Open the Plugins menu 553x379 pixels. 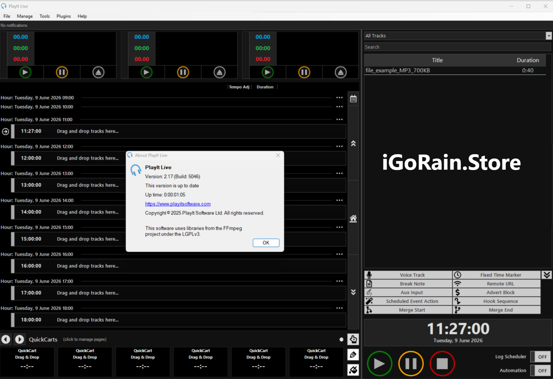(64, 16)
